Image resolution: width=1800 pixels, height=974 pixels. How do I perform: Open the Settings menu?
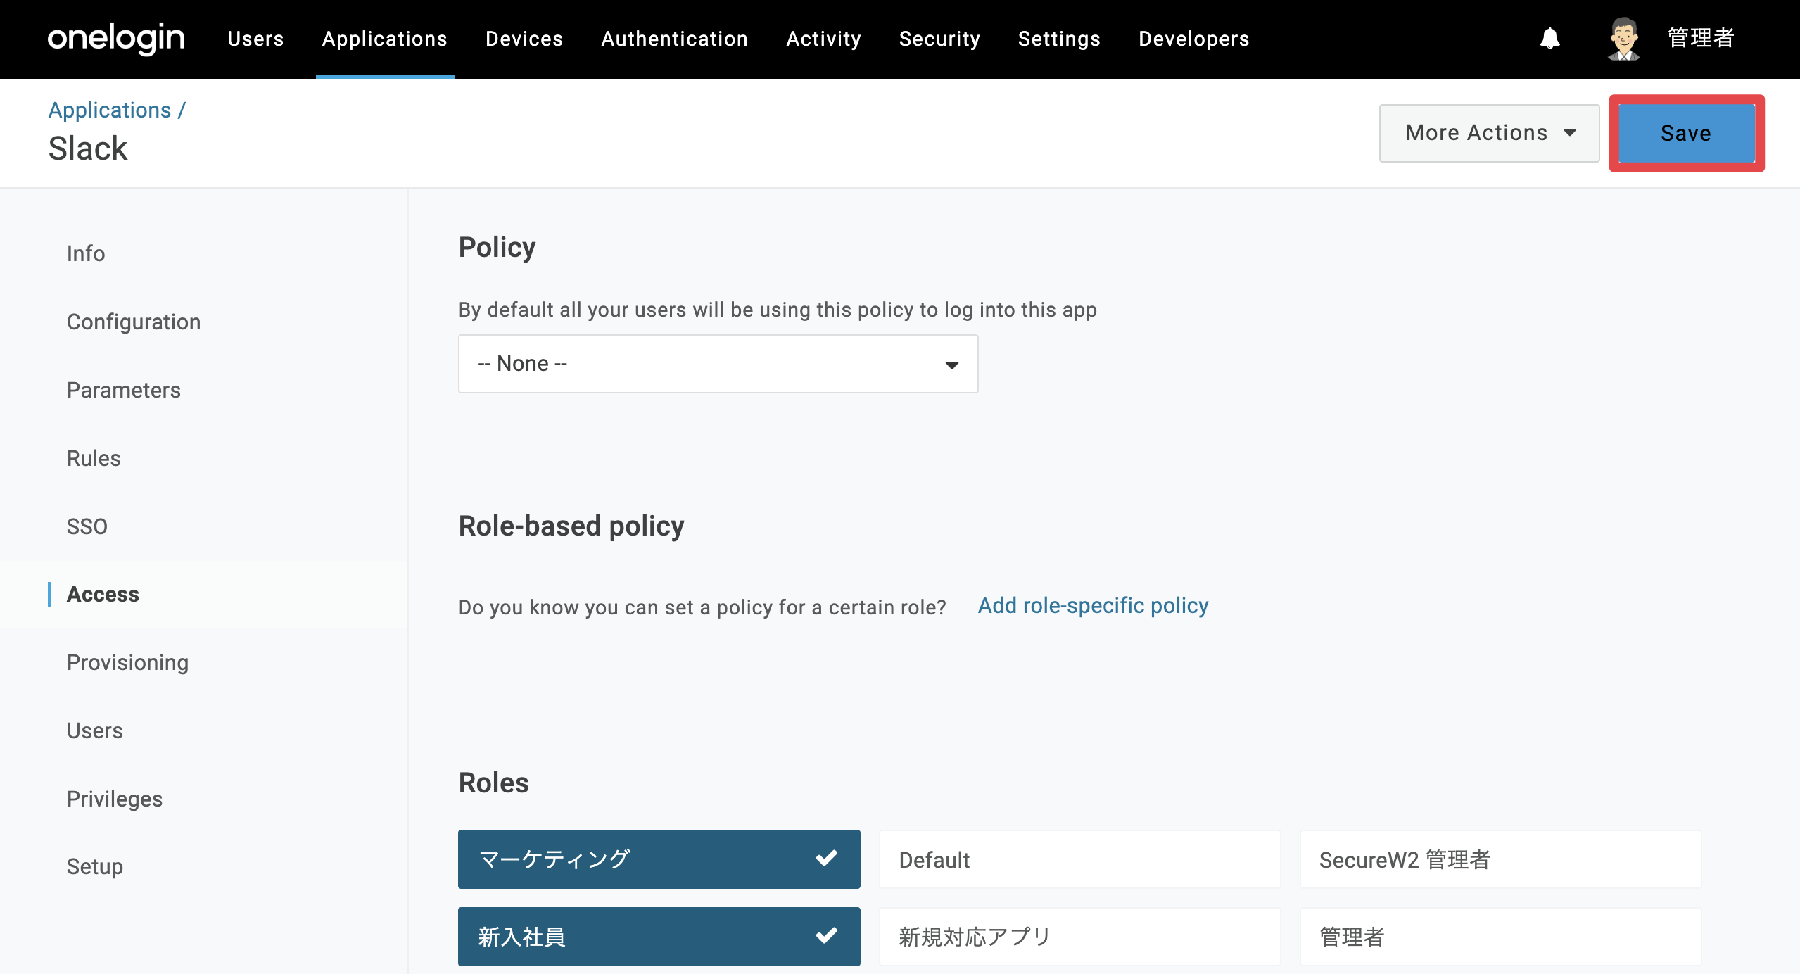(1059, 39)
